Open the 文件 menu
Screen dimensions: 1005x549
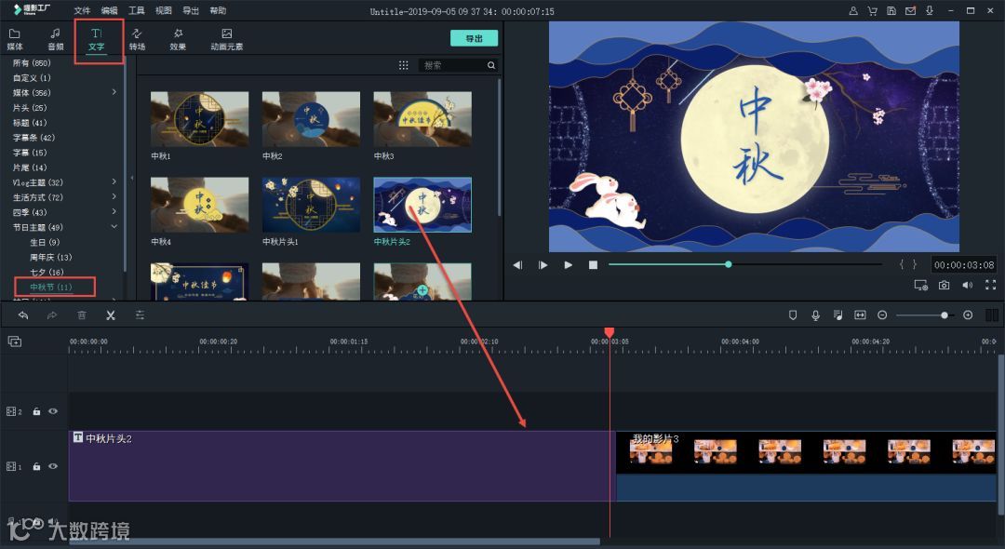81,10
